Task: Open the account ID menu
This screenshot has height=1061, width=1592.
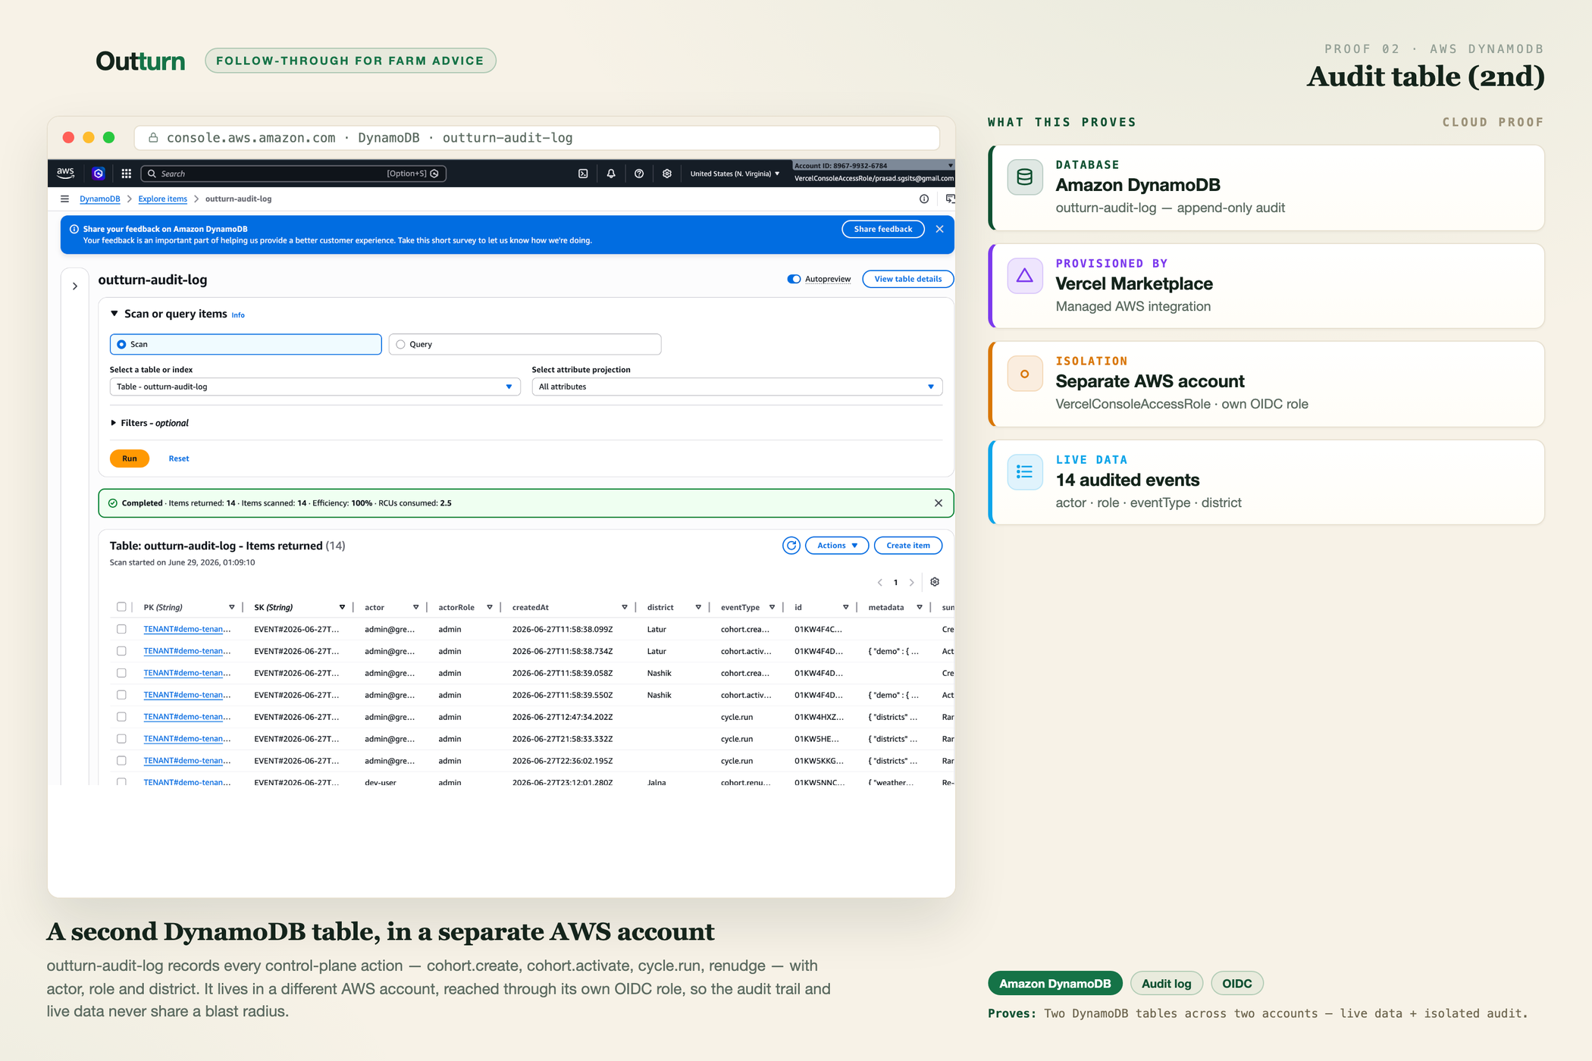Action: click(x=873, y=165)
